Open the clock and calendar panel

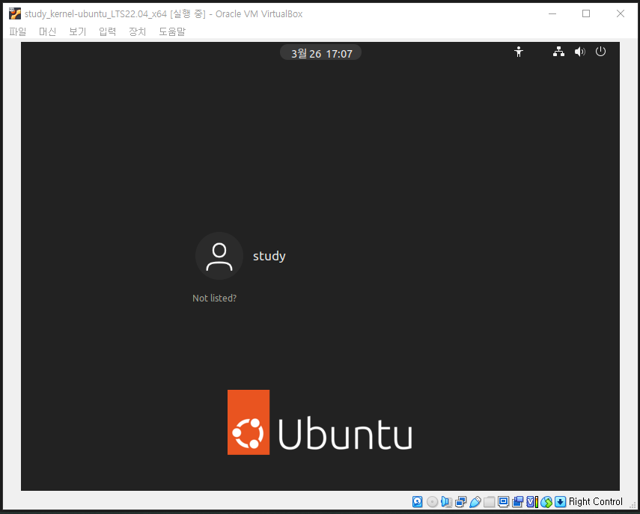pos(320,52)
